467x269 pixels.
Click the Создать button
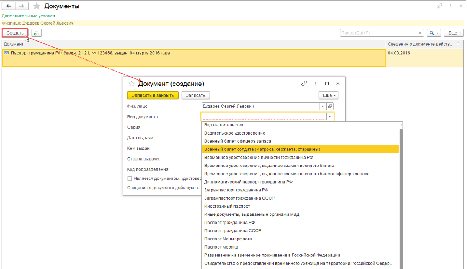click(x=15, y=33)
